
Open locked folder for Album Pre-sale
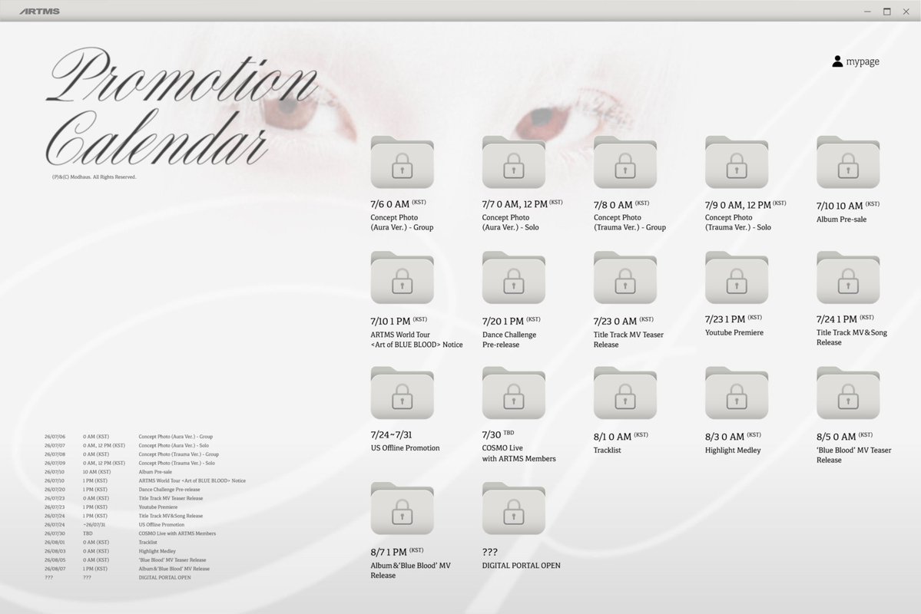point(848,163)
